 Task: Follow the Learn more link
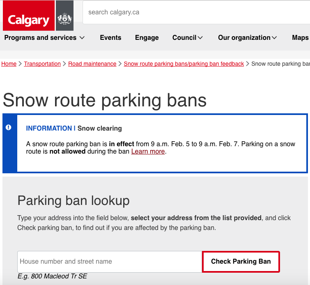coord(148,151)
